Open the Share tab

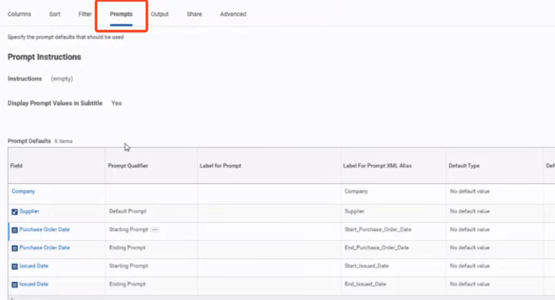194,14
